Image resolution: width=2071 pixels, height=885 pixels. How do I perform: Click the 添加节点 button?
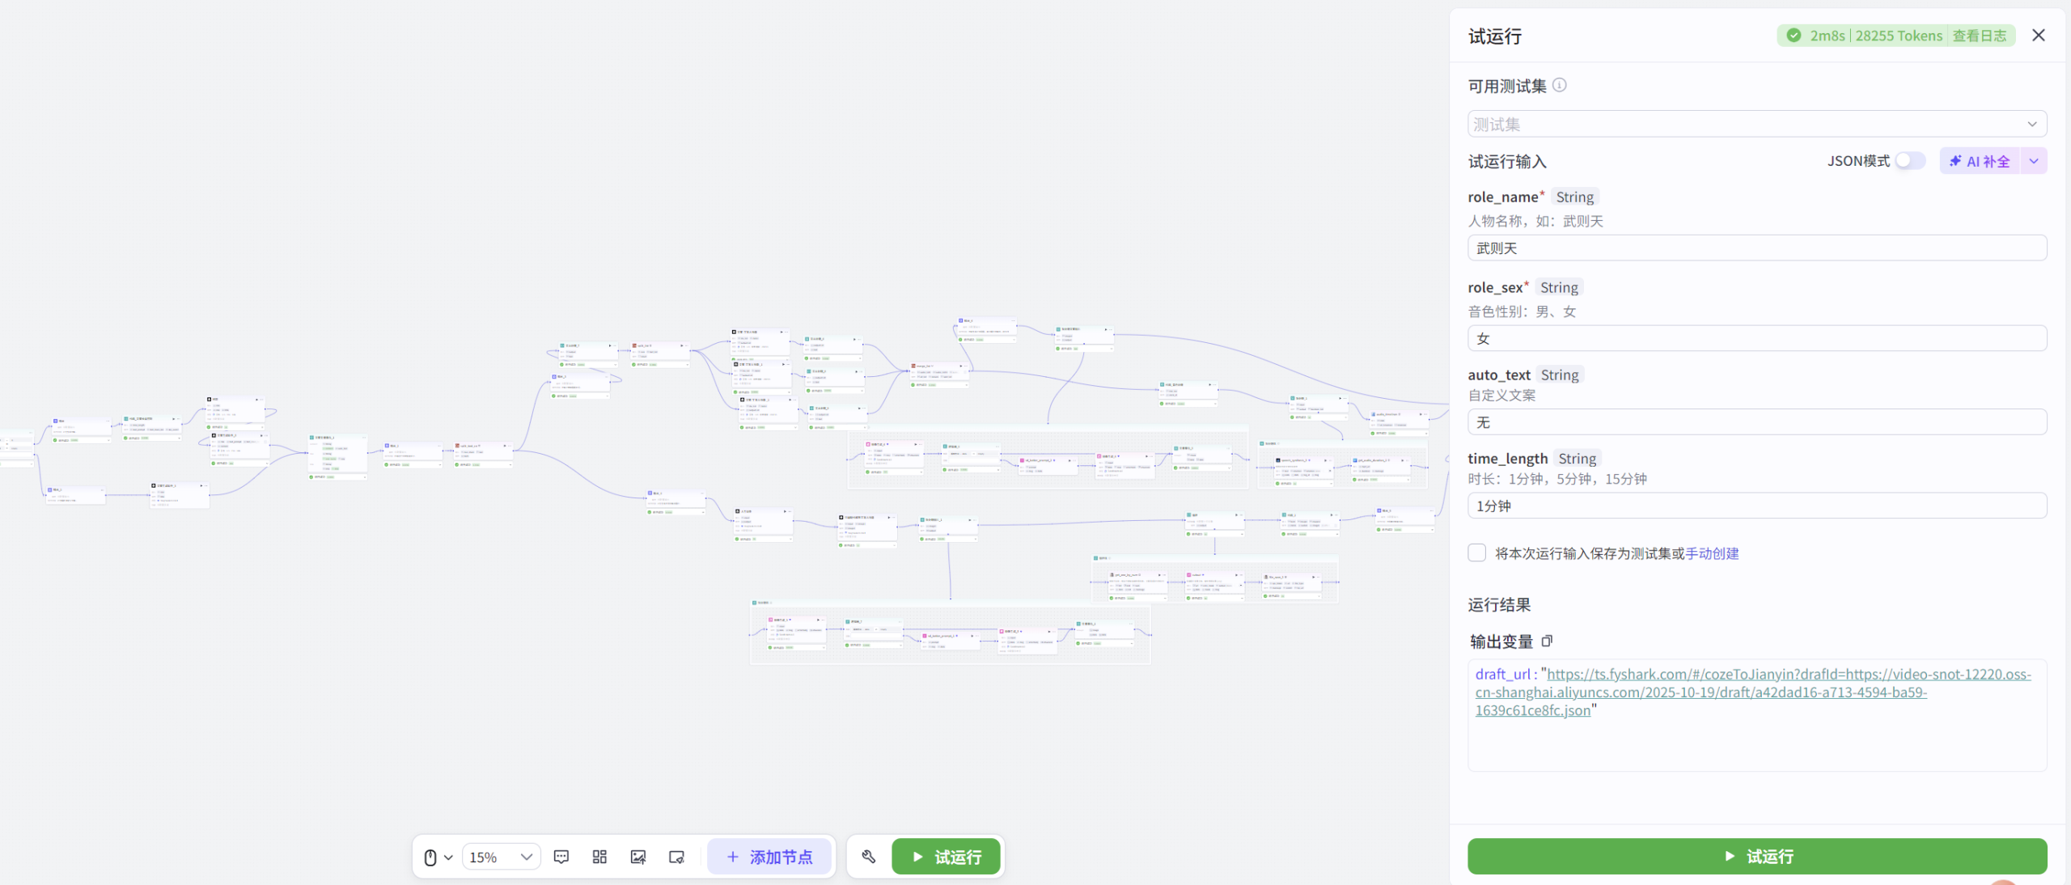[769, 857]
